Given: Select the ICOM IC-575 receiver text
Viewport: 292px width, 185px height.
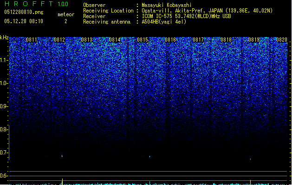Looking at the screenshot, I should pos(186,16).
